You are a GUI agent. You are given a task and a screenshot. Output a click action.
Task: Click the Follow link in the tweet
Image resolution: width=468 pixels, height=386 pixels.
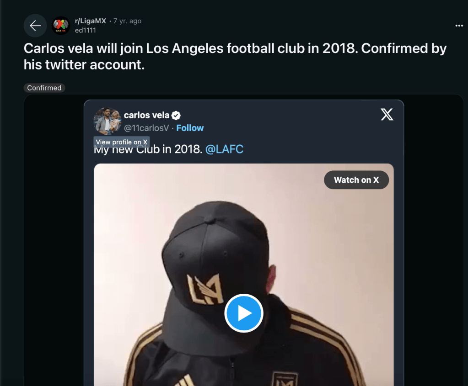click(190, 128)
